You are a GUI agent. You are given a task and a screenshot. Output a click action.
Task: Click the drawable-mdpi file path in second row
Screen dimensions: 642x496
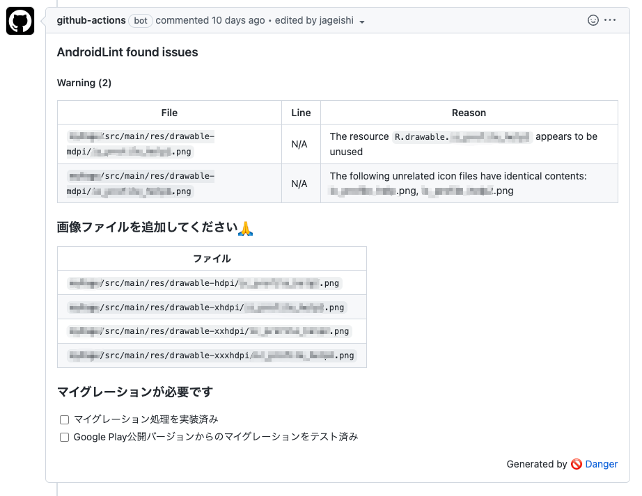pyautogui.click(x=141, y=184)
